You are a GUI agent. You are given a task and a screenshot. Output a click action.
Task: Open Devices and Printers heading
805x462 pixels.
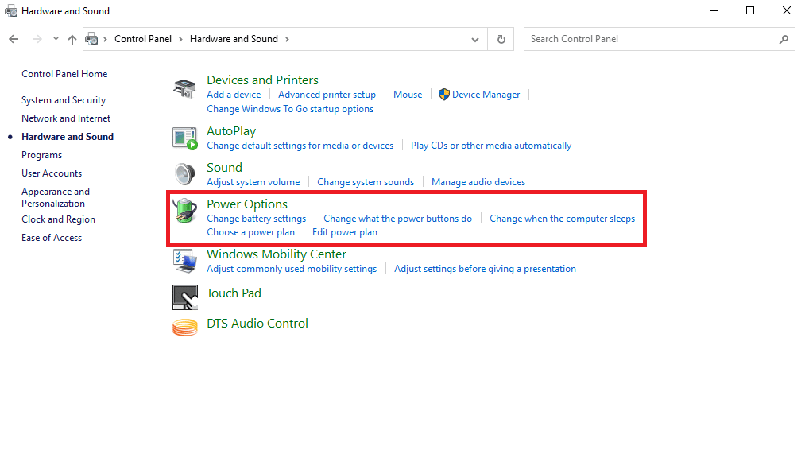click(262, 80)
